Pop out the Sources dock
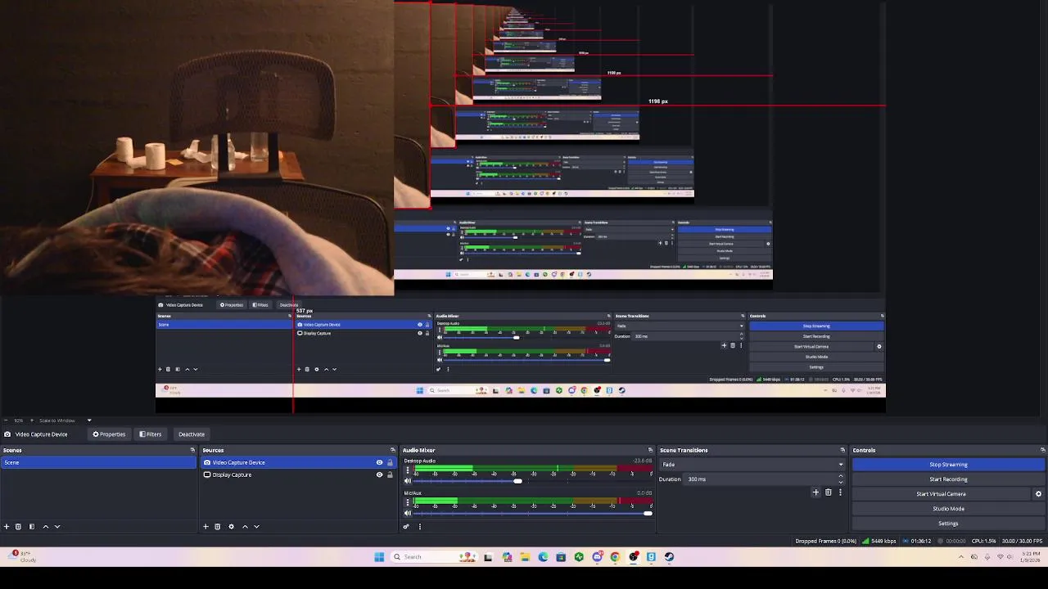1048x589 pixels. coord(392,450)
